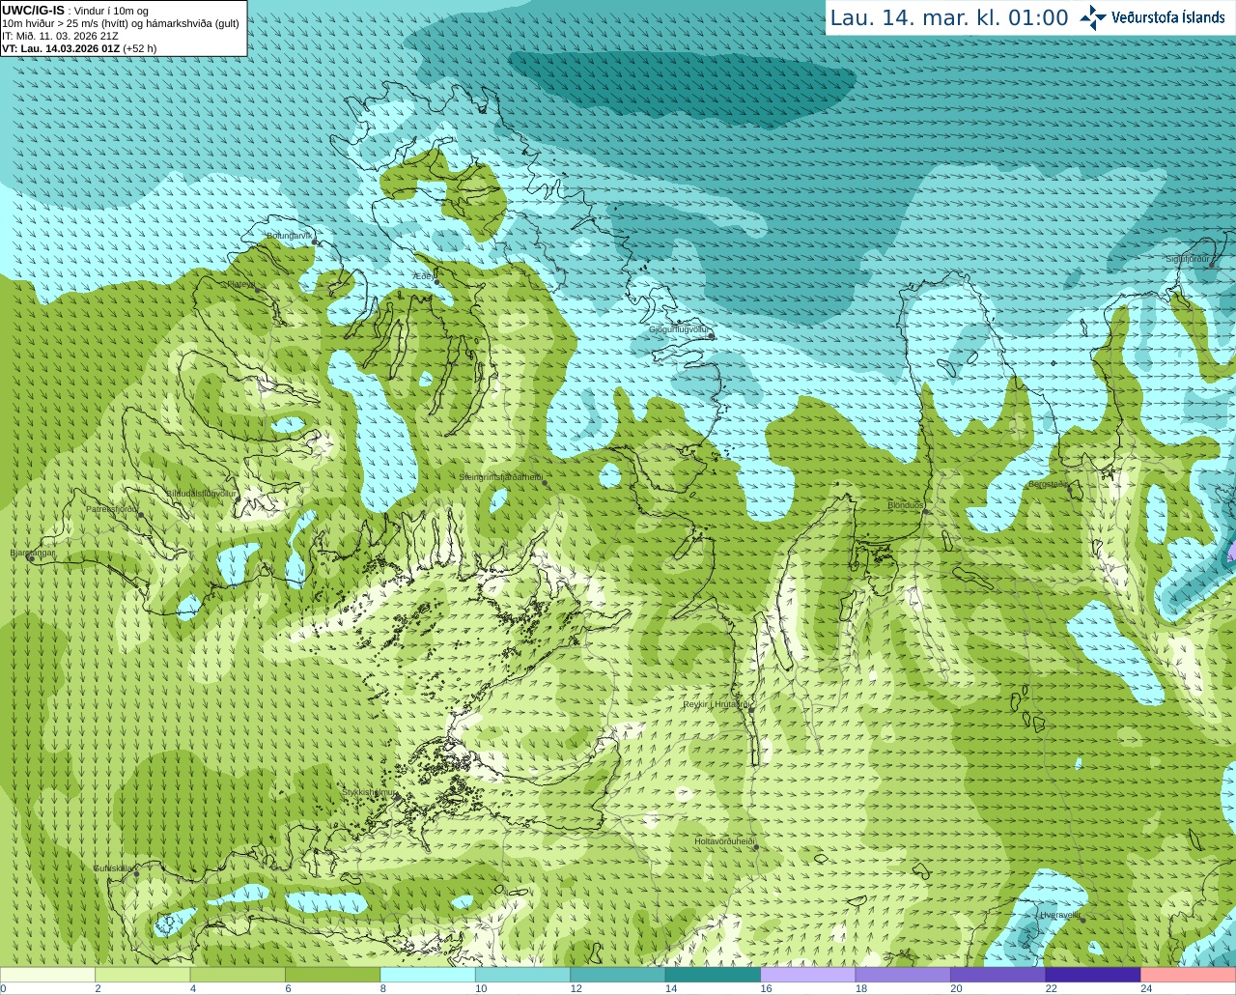Click the 10m hviður > 25 m/s legend description

point(121,23)
